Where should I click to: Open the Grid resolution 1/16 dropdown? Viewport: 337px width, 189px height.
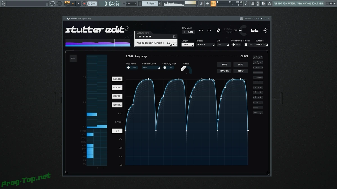pyautogui.click(x=151, y=67)
